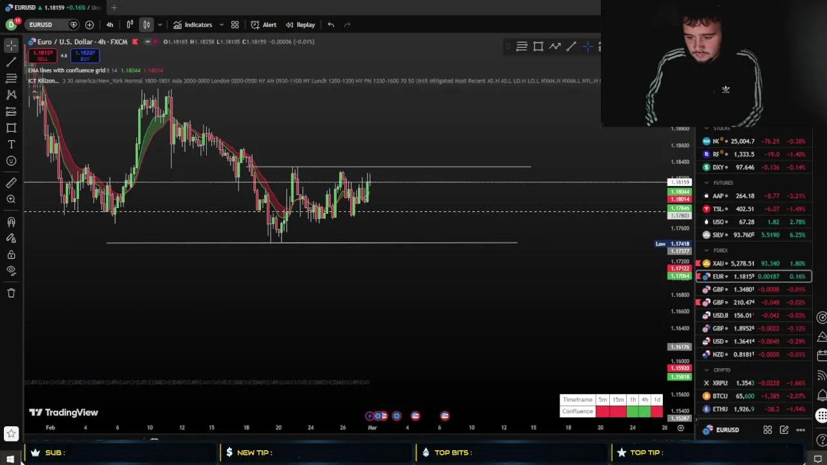The image size is (827, 465).
Task: Open the indicator templates grid
Action: pos(235,25)
